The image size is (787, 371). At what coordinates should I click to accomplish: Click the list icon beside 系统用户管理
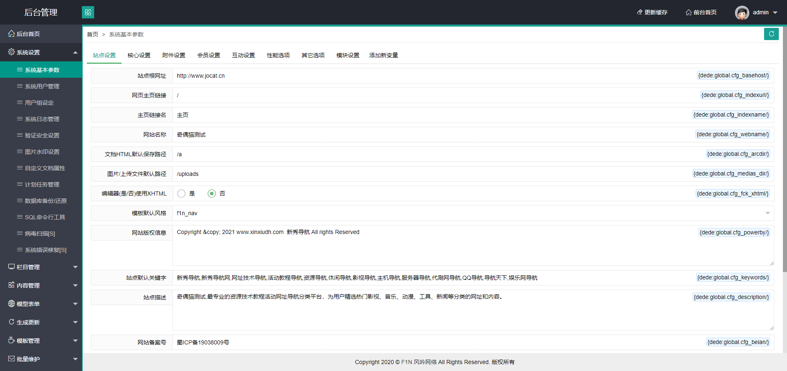20,86
